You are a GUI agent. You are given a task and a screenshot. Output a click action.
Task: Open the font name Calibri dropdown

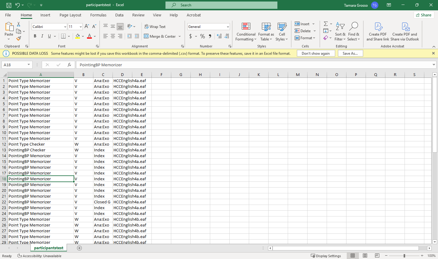pos(65,27)
